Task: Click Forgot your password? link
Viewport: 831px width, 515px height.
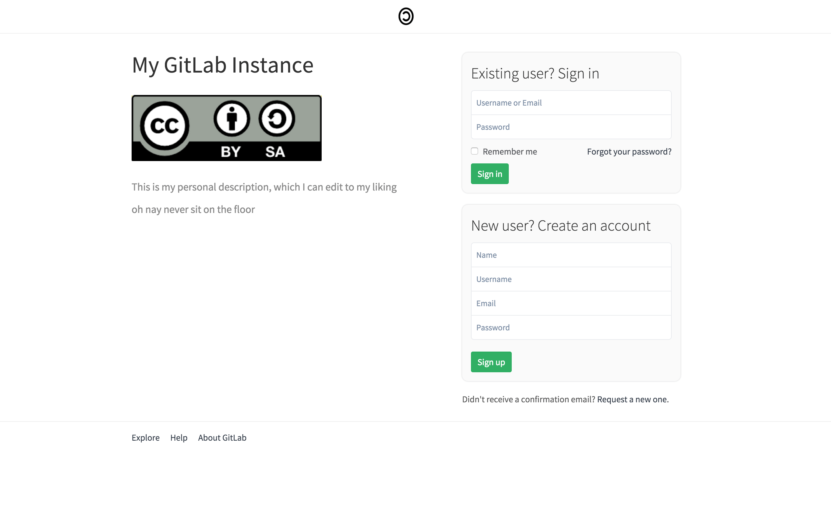Action: pyautogui.click(x=629, y=151)
